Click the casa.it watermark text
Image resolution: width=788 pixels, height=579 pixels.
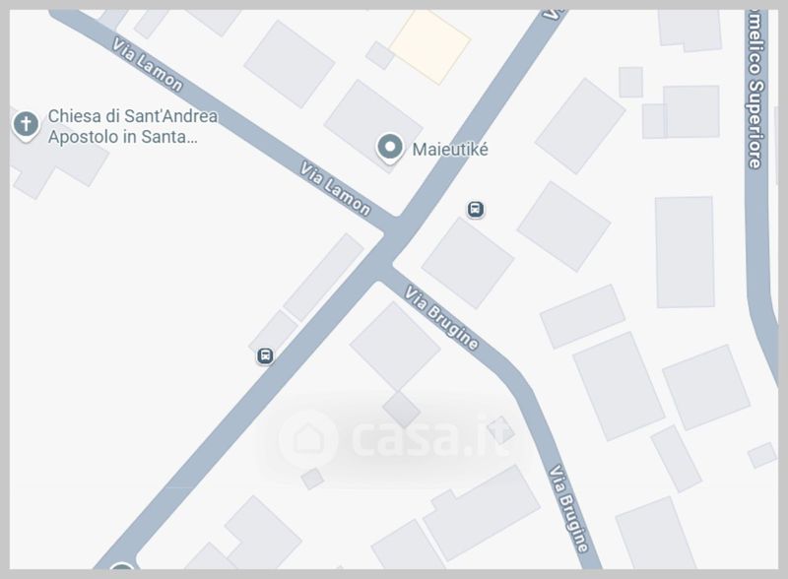click(x=429, y=437)
